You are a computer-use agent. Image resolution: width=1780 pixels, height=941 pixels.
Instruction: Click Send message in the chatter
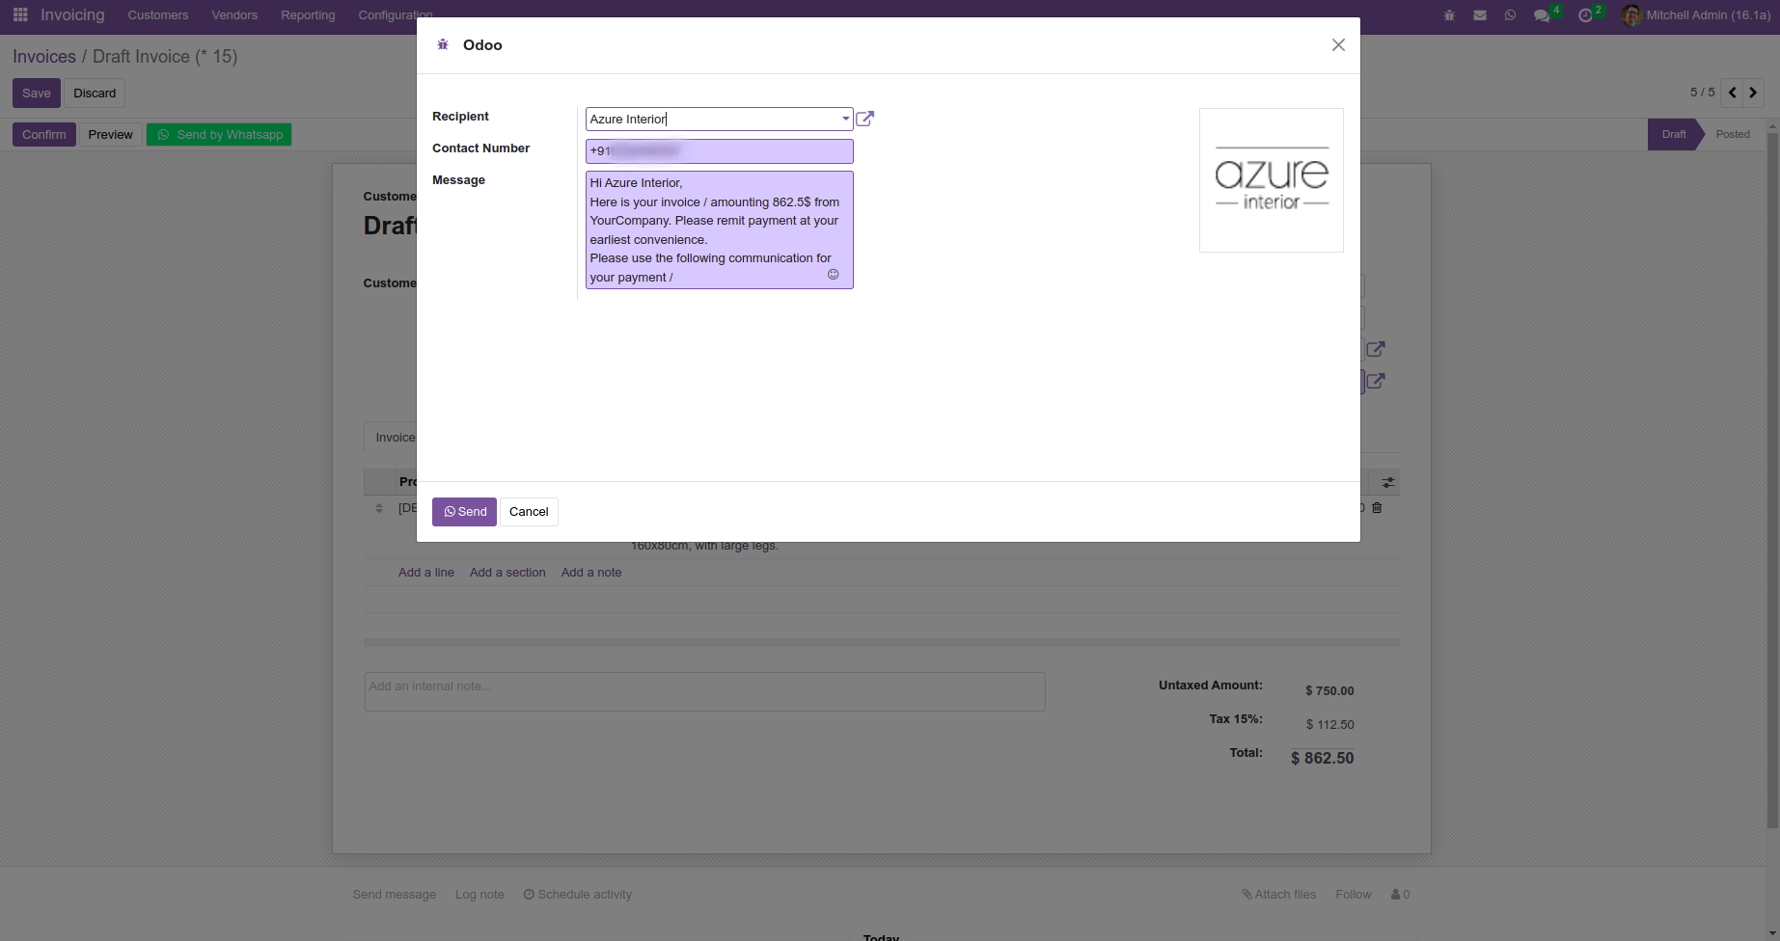pyautogui.click(x=395, y=895)
